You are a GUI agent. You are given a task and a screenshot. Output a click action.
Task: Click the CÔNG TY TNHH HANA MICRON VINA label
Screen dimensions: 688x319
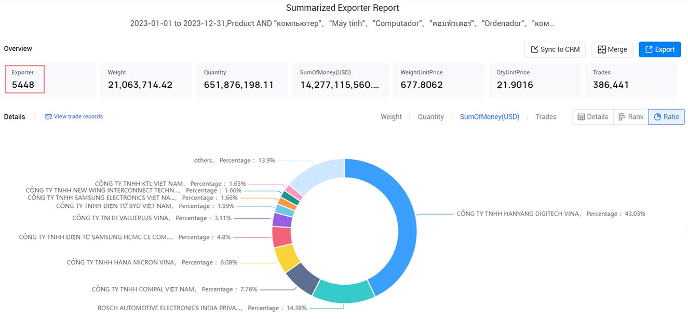[x=152, y=262]
